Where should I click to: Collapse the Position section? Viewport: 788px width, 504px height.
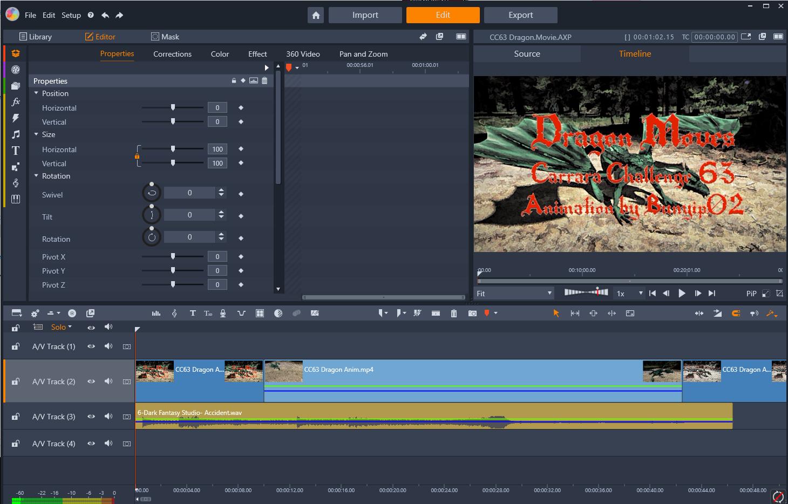36,93
